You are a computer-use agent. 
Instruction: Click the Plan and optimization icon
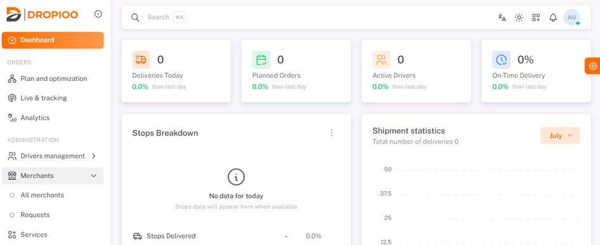pyautogui.click(x=12, y=79)
